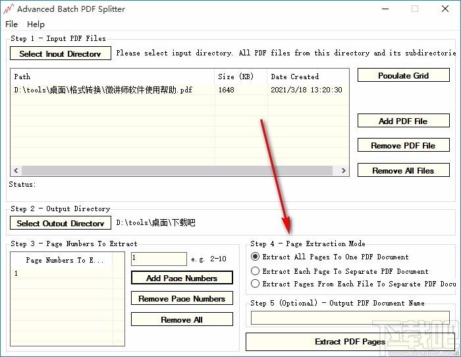Open the File menu

[12, 24]
